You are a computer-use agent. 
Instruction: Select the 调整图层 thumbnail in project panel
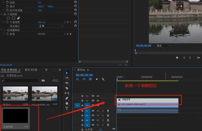click(x=15, y=116)
